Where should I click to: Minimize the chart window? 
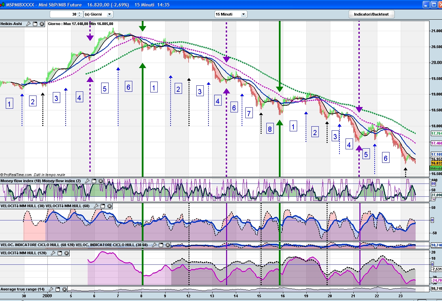click(x=426, y=5)
